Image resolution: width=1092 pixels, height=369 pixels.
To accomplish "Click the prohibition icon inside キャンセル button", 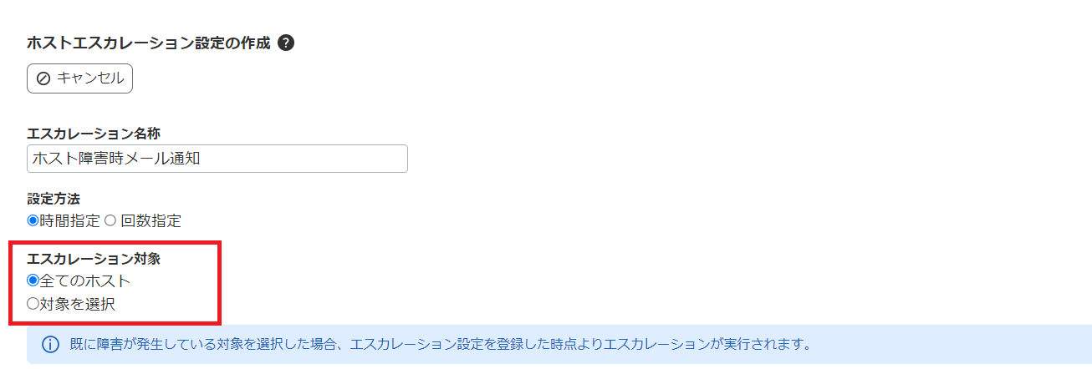I will (43, 78).
